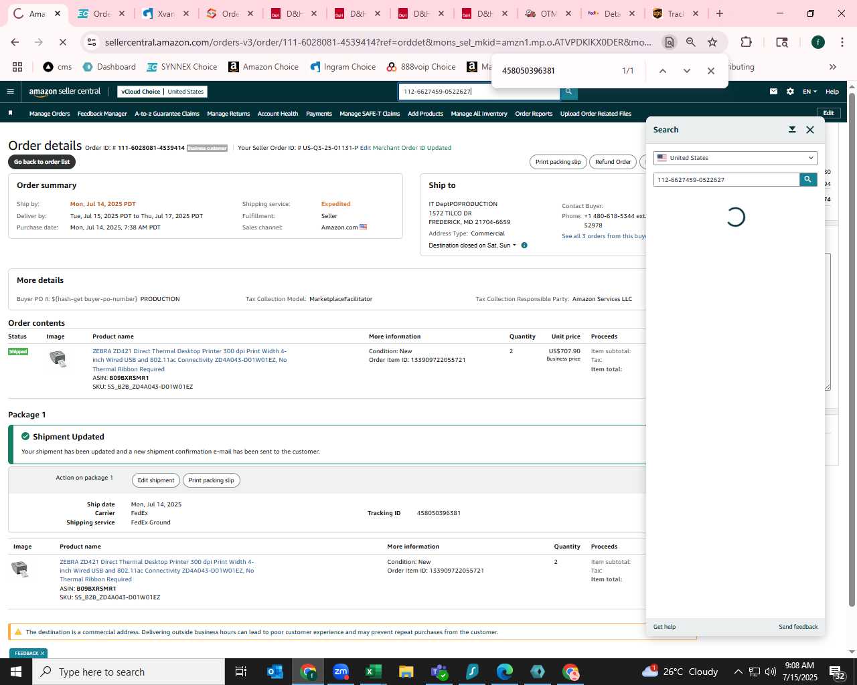Open A-to-z Guarantee Claims
The image size is (857, 685).
point(167,114)
